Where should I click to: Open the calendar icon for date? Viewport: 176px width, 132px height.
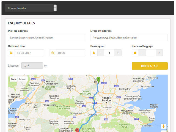(11, 53)
